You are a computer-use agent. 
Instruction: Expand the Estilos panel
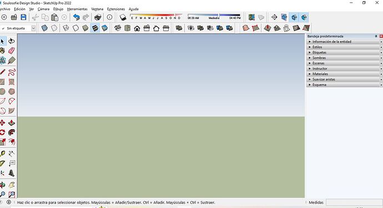344,47
